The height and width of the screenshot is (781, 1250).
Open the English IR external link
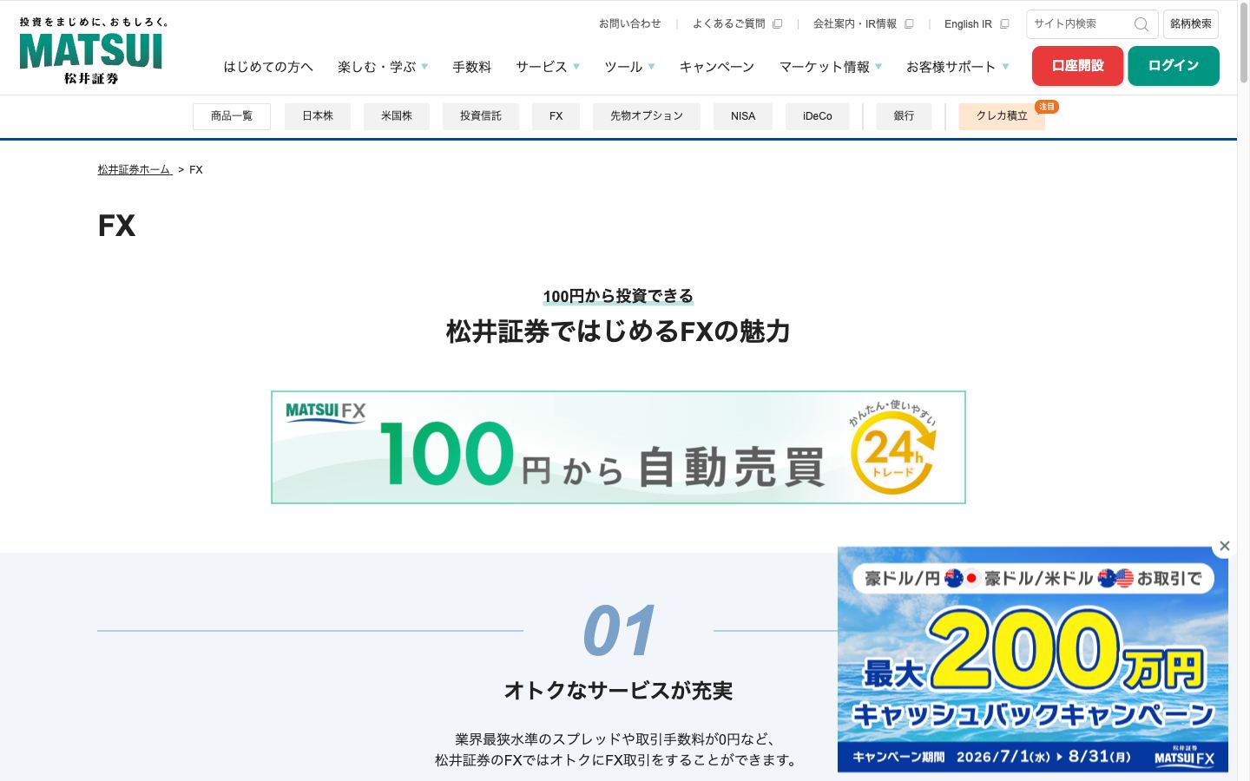click(977, 24)
